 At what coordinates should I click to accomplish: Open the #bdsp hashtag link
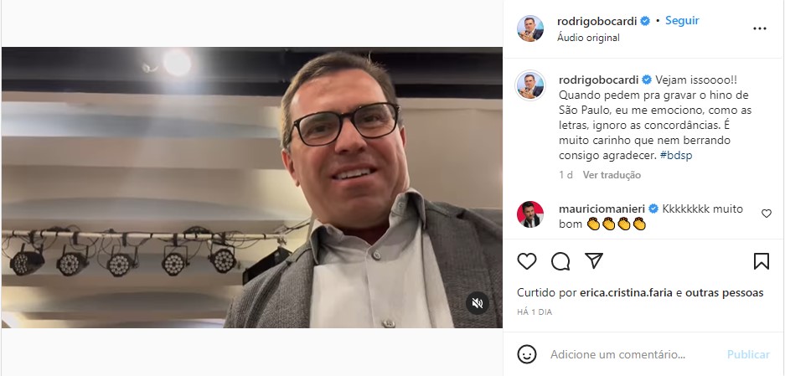pos(676,155)
